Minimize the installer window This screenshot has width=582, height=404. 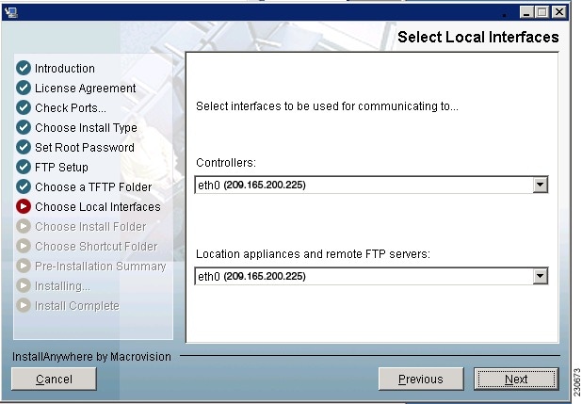point(527,11)
